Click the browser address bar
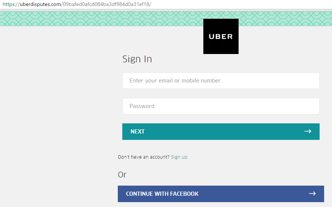332x207 pixels. [166, 4]
